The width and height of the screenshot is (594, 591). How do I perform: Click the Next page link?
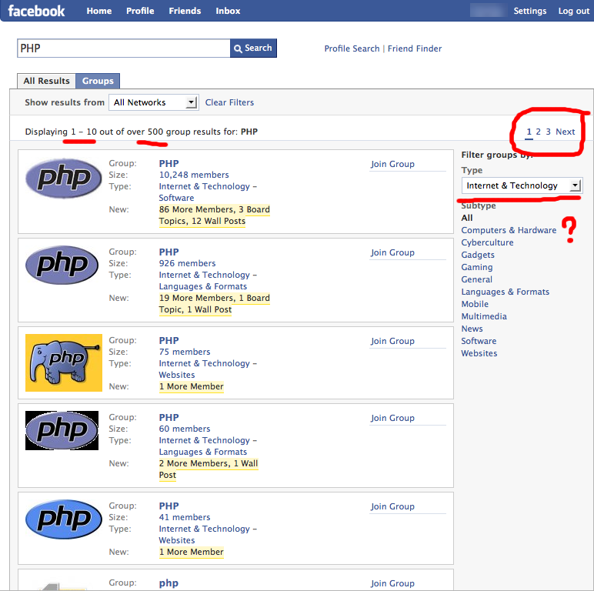pyautogui.click(x=566, y=132)
